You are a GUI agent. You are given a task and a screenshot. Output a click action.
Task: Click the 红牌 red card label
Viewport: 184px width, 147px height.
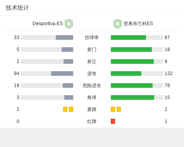(92, 121)
